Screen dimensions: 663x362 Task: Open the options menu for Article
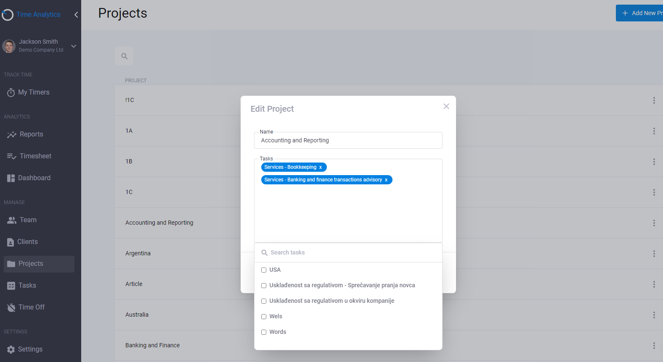click(654, 284)
